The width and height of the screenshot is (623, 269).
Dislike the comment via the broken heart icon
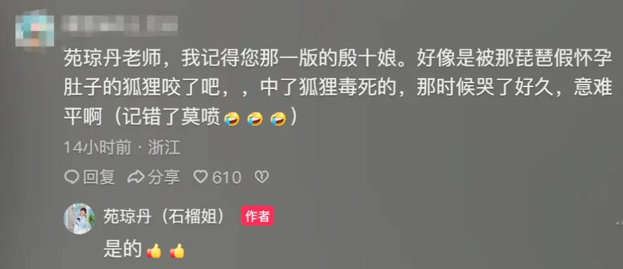[x=262, y=177]
